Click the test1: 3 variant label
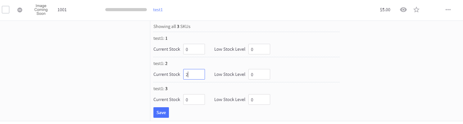The height and width of the screenshot is (124, 463). pos(161,89)
